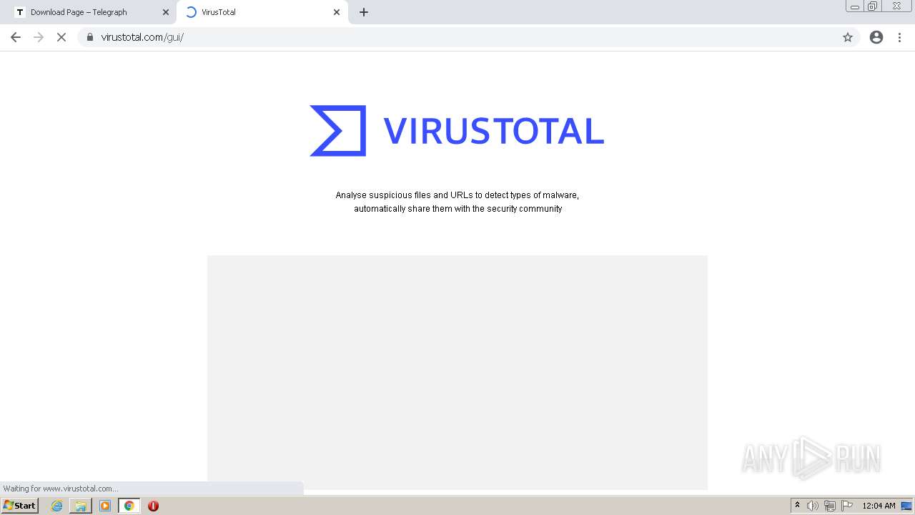Minimize the Chrome window
The width and height of the screenshot is (915, 515).
click(855, 6)
